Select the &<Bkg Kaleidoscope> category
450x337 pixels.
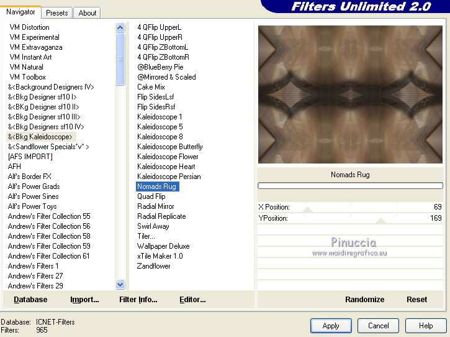click(40, 137)
